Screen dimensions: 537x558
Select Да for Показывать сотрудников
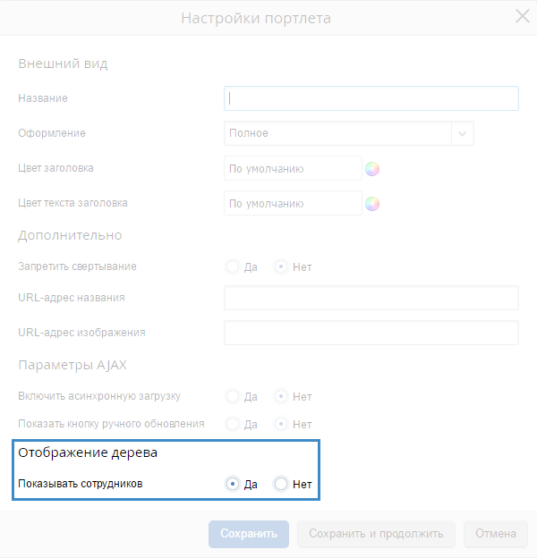click(233, 484)
